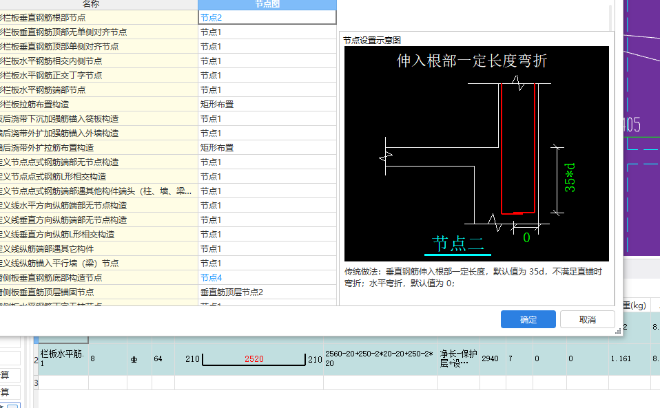Click 矩形布置 value for 后浇带外扩拉筋布置构造
660x408 pixels.
point(267,147)
